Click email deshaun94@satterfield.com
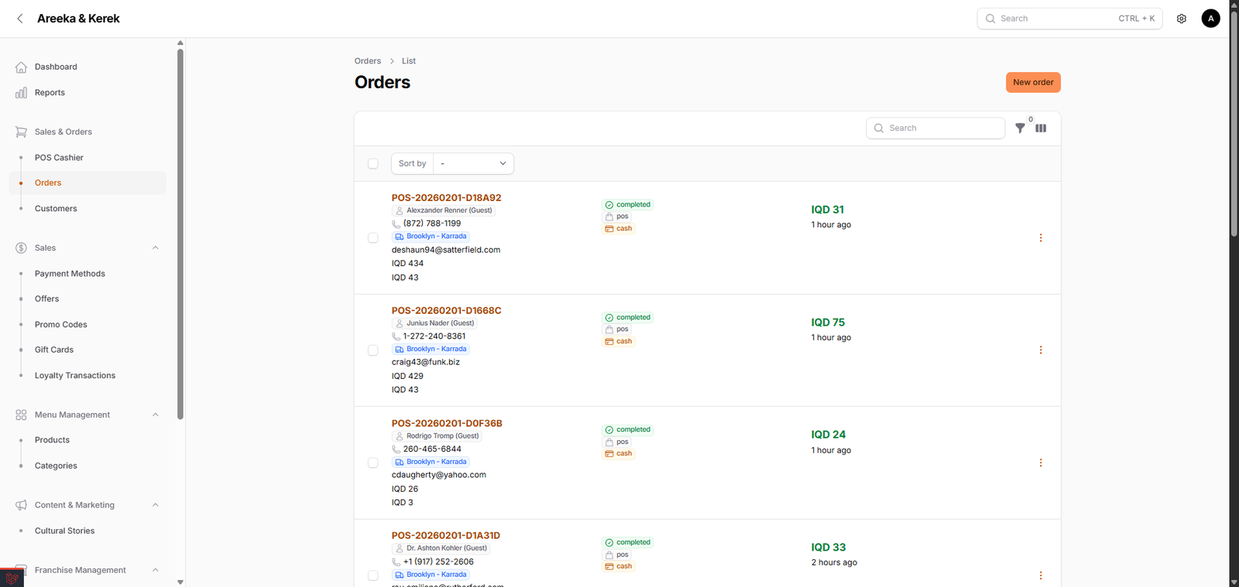This screenshot has height=587, width=1239. coord(446,251)
